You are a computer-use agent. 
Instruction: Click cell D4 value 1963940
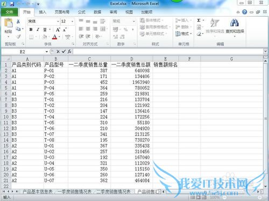pos(132,82)
